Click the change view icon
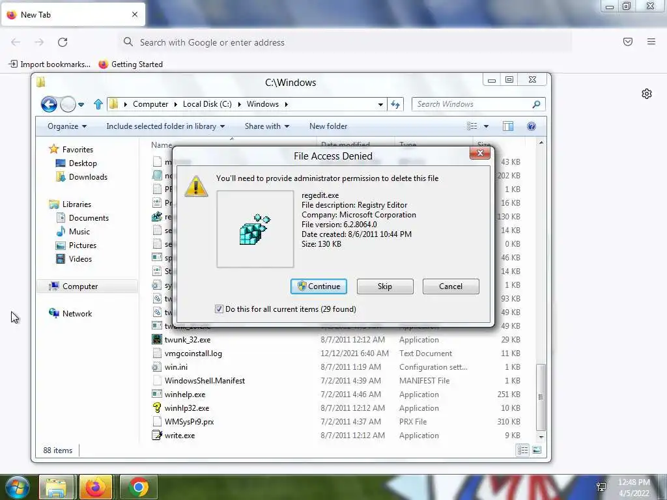The image size is (667, 500). [472, 126]
